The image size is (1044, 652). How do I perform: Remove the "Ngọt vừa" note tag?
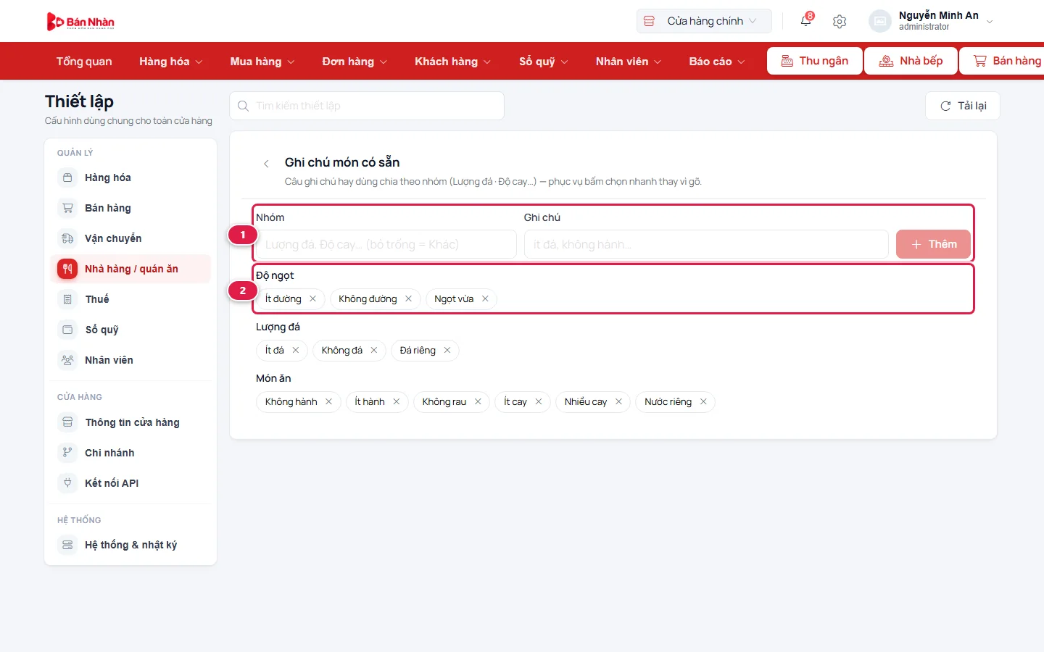click(485, 298)
